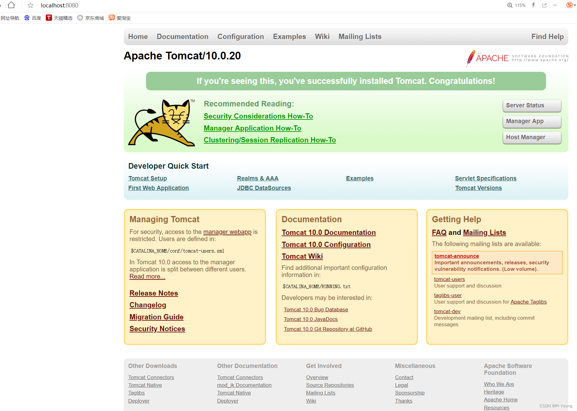577x411 pixels.
Task: Open Source Repositories link
Action: pyautogui.click(x=330, y=385)
